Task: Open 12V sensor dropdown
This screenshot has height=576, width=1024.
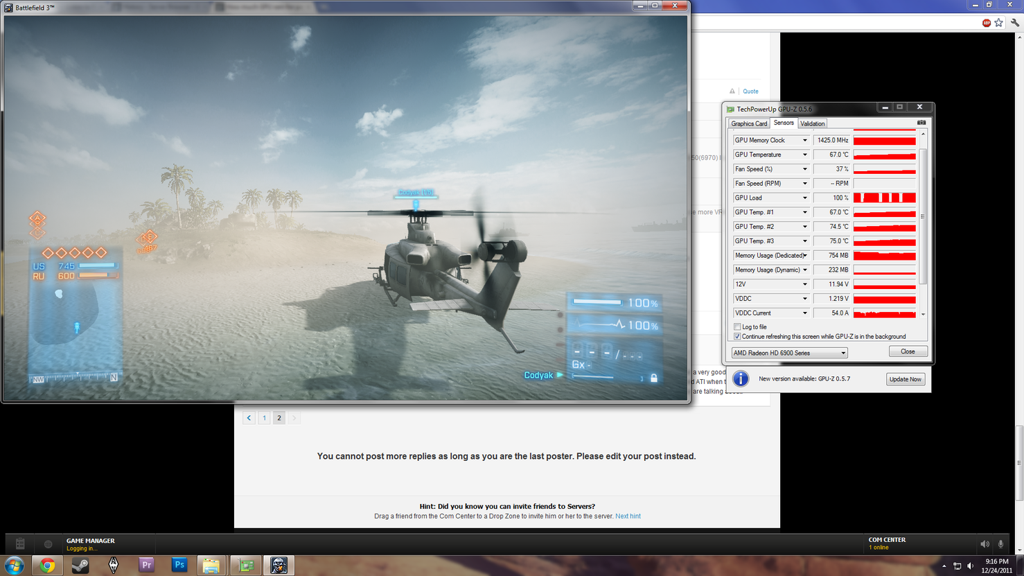Action: click(x=804, y=284)
